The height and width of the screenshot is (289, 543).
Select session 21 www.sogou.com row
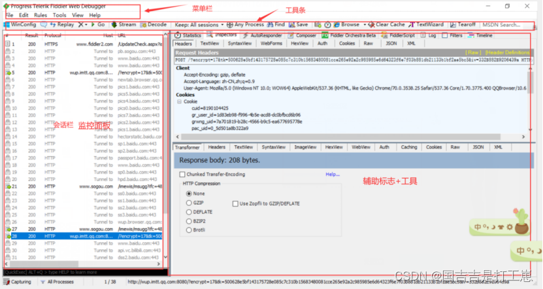coord(84,186)
